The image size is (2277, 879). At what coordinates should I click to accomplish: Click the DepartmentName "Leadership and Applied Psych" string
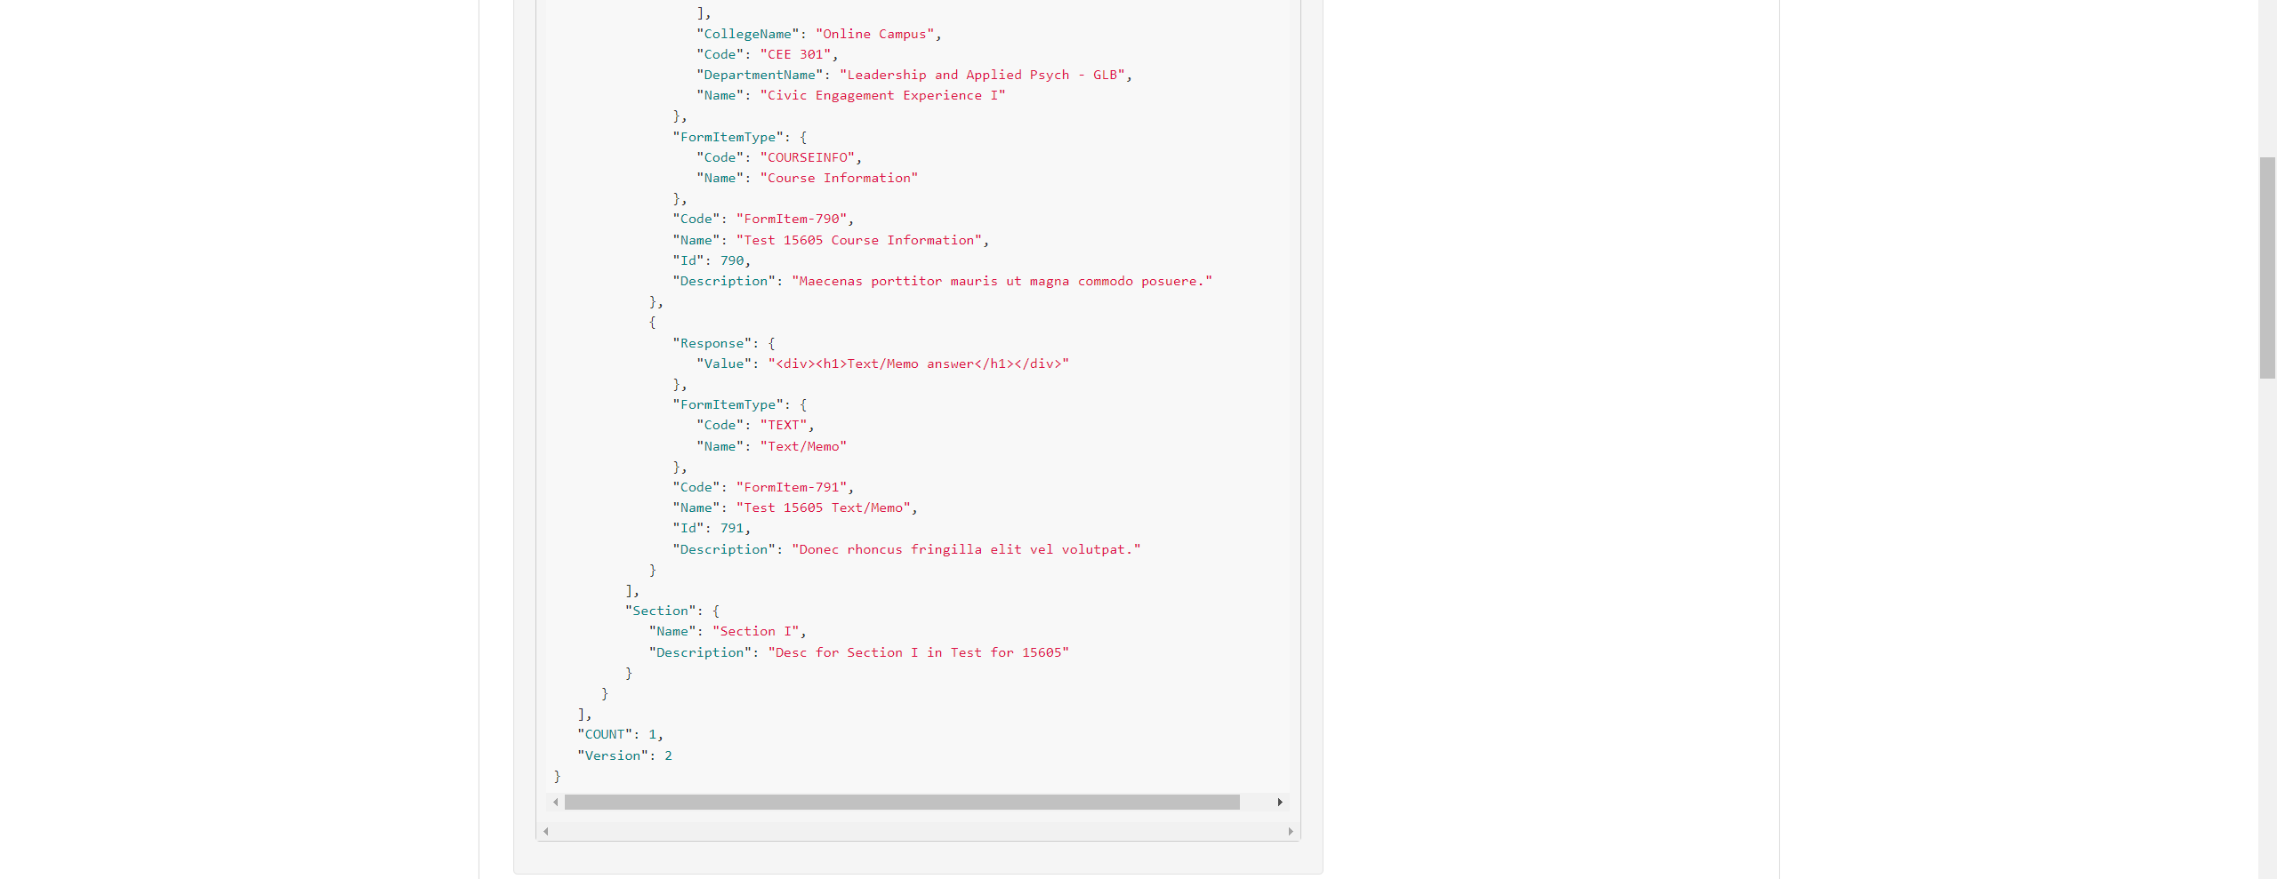[x=982, y=76]
